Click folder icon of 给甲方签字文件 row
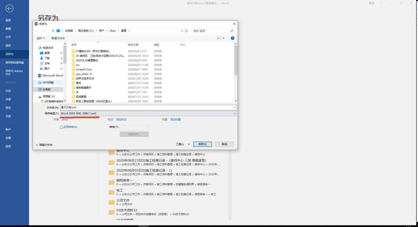Image resolution: width=418 pixels, height=227 pixels. (73, 79)
